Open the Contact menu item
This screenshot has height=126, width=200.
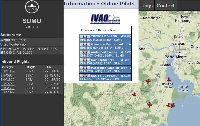click(x=166, y=6)
